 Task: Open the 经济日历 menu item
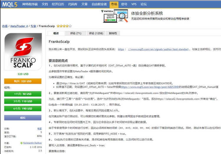tap(58, 4)
